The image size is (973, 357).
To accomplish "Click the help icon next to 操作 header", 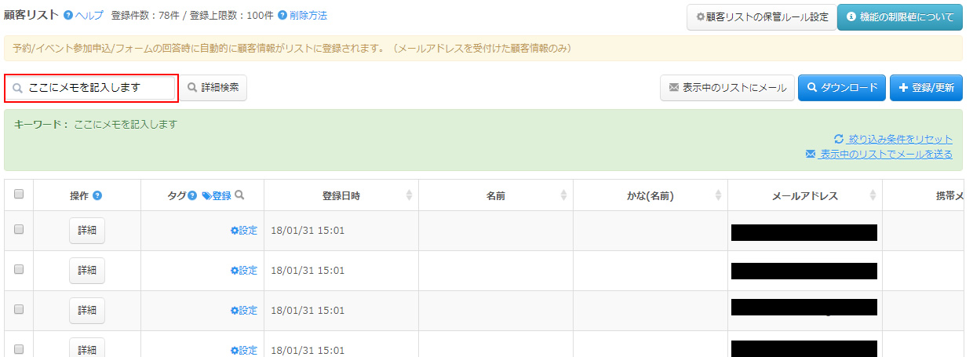I will [x=97, y=195].
